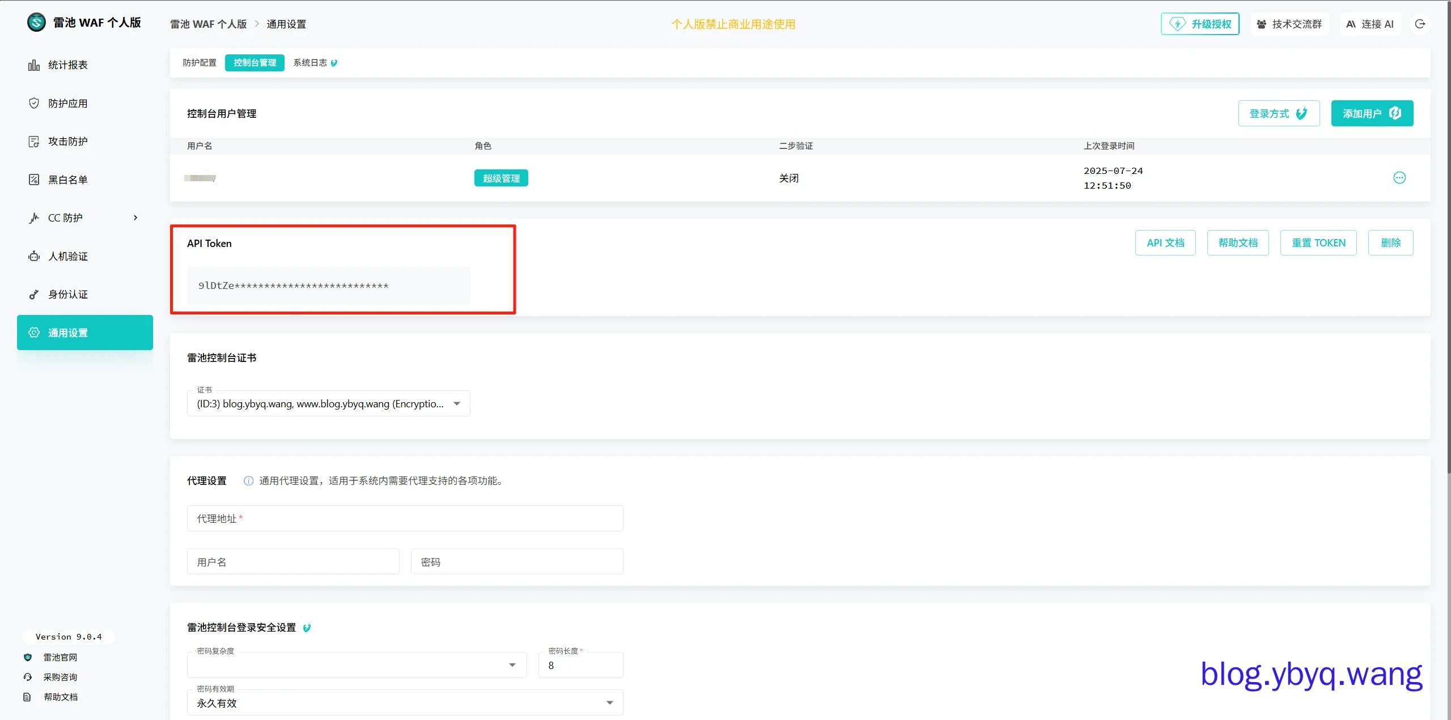1451x720 pixels.
Task: Switch to the 防护配置 tab
Action: coord(200,63)
